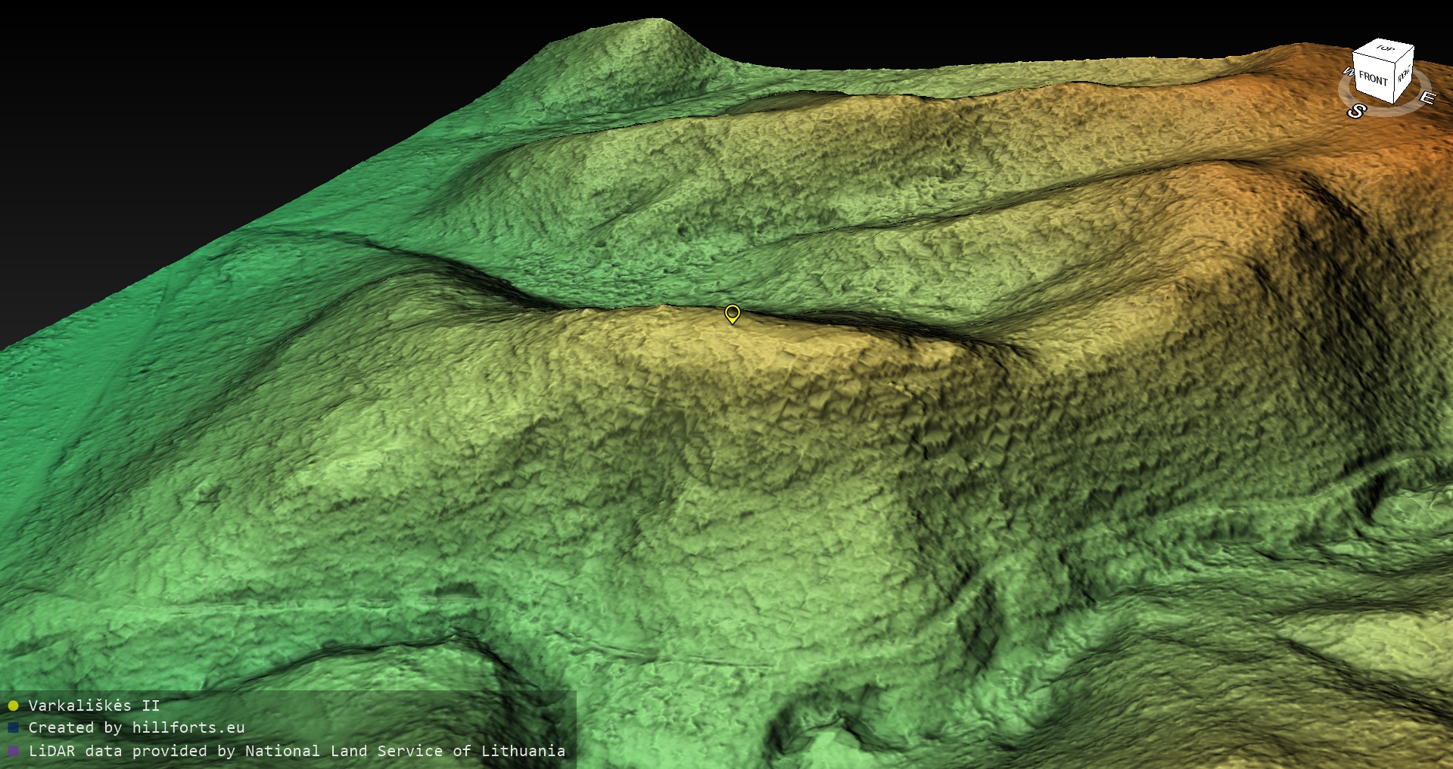Viewport: 1453px width, 769px height.
Task: Open the hillforts.eu credit text
Action: point(188,727)
